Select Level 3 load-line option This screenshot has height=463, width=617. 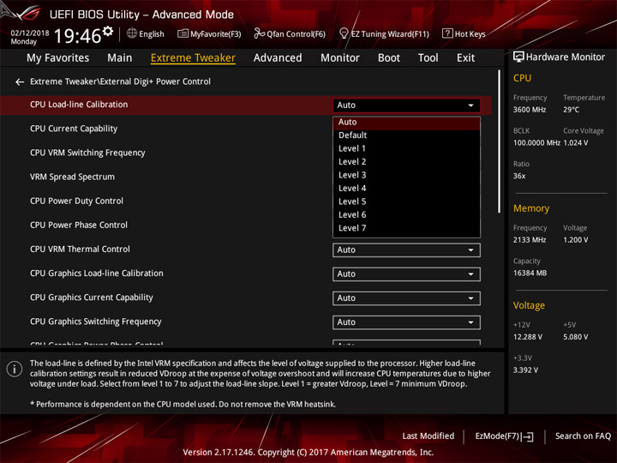406,175
